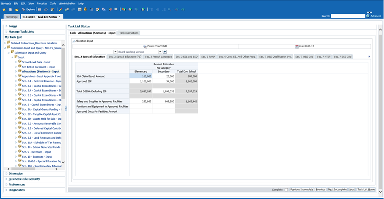Click the printer icon in the toolbar
The image size is (384, 199).
click(x=52, y=9)
